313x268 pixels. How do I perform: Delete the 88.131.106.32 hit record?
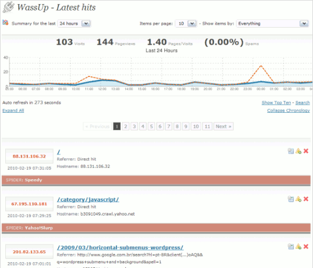[306, 151]
